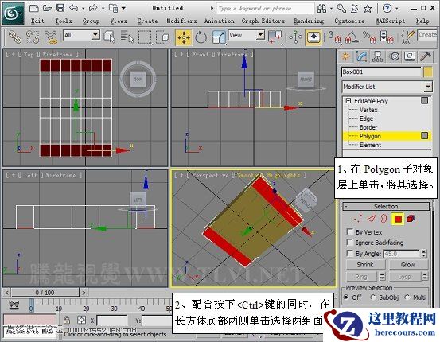Enable the By Angle checkbox
Image resolution: width=440 pixels, height=342 pixels.
click(350, 253)
